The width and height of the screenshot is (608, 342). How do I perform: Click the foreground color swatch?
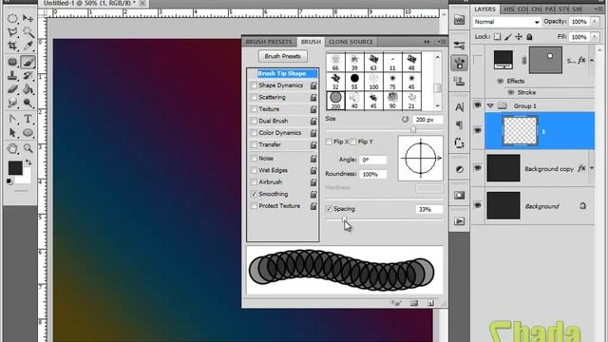pos(15,168)
